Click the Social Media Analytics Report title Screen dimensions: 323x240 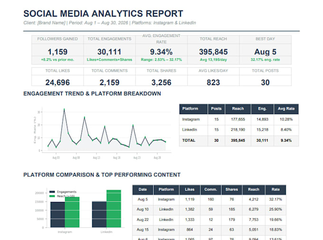point(103,14)
